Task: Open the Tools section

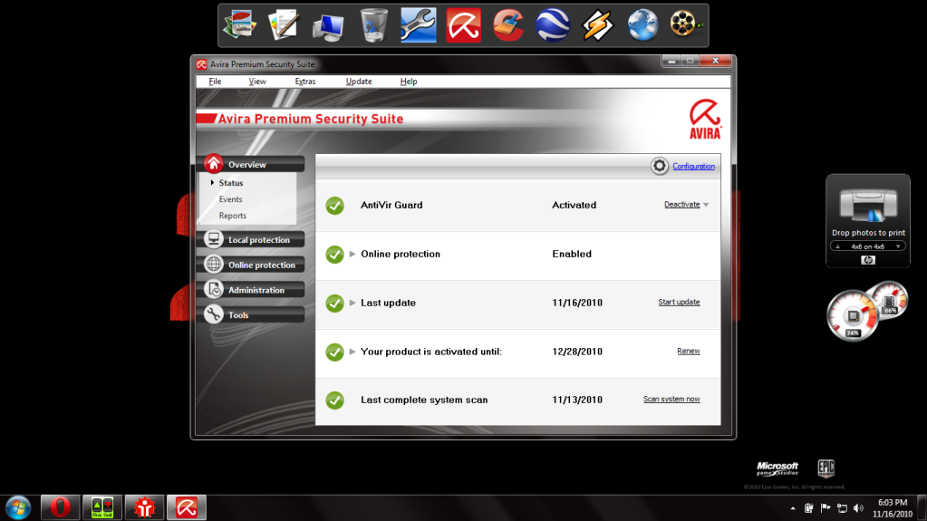Action: pos(255,314)
